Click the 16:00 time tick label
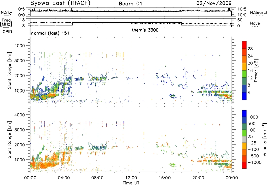 point(164,178)
